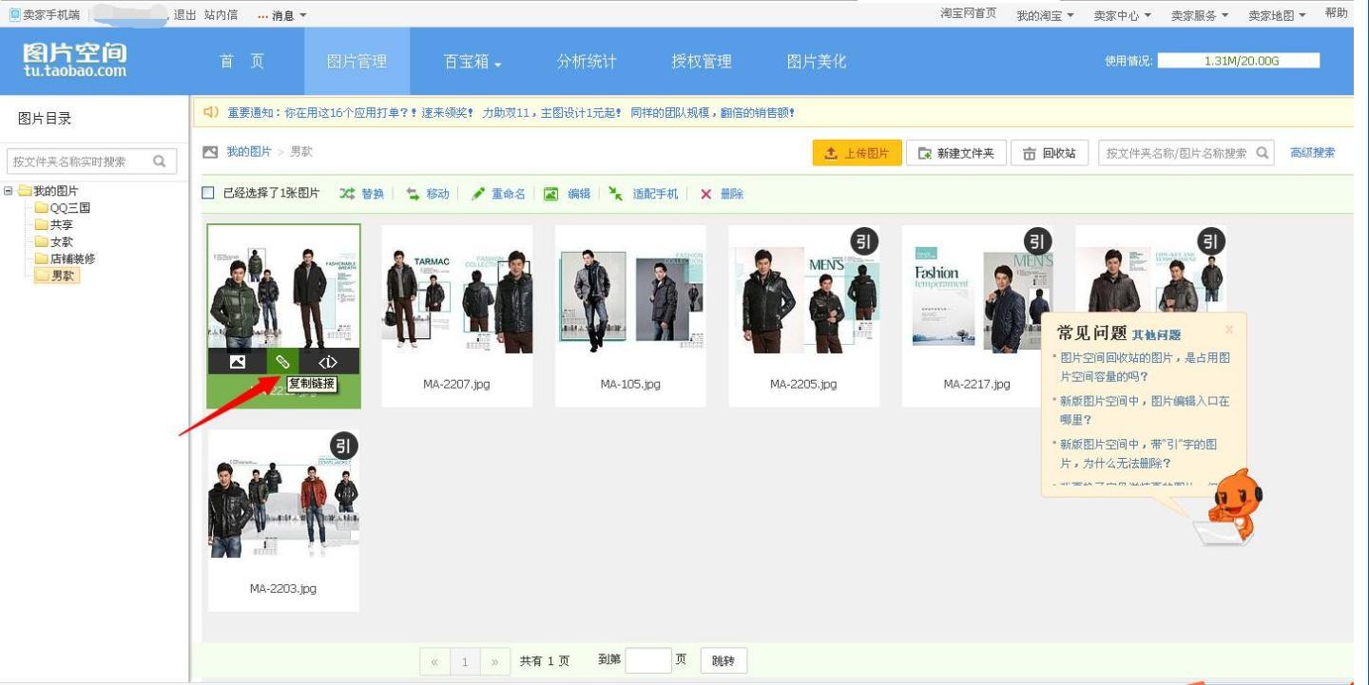Click the page number input field
The image size is (1369, 685).
click(x=648, y=660)
